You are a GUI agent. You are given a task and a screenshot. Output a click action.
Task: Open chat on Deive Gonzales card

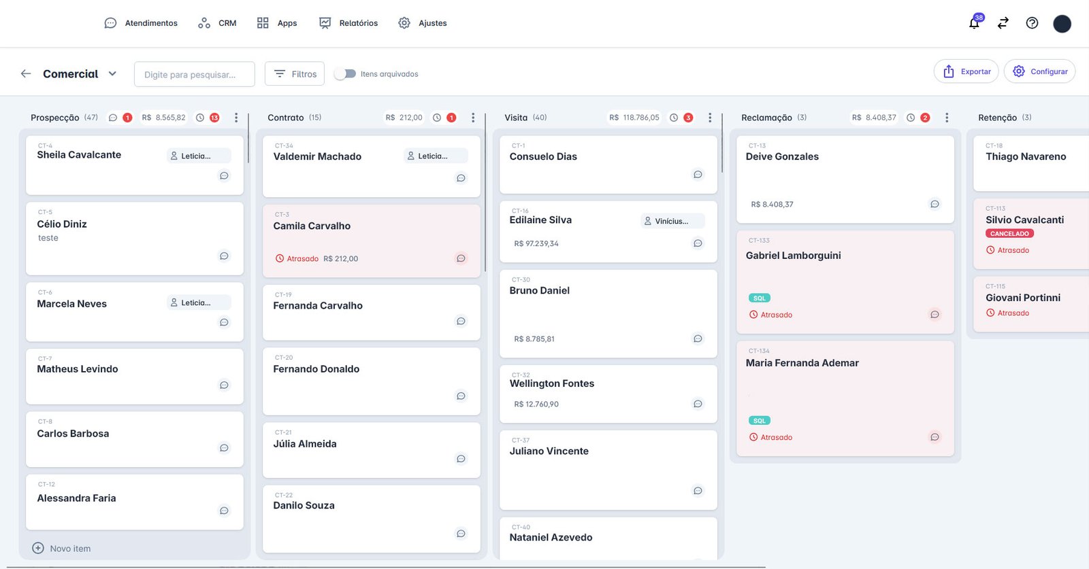point(934,204)
